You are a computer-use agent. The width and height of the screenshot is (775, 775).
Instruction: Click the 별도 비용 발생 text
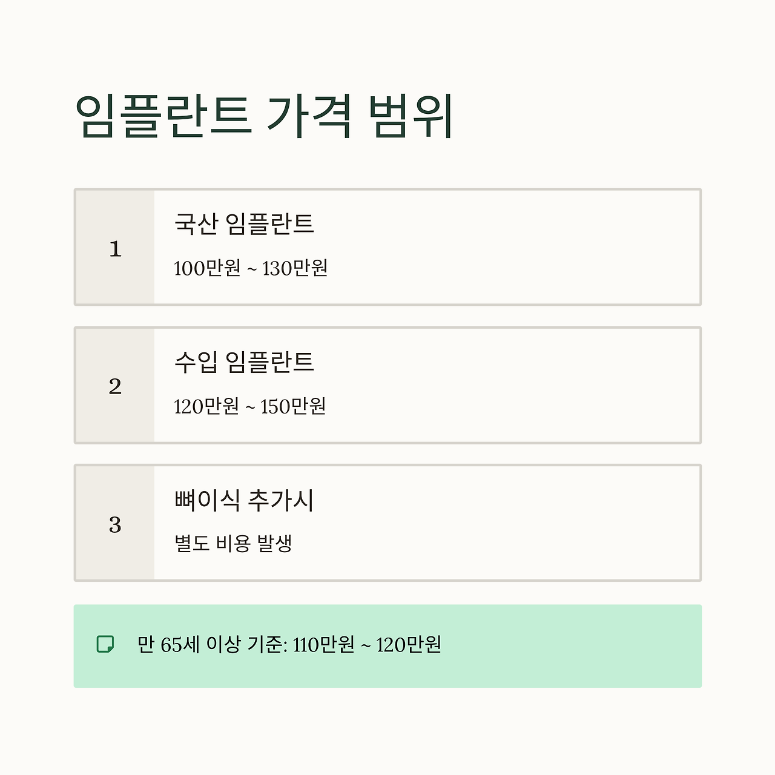click(x=233, y=543)
